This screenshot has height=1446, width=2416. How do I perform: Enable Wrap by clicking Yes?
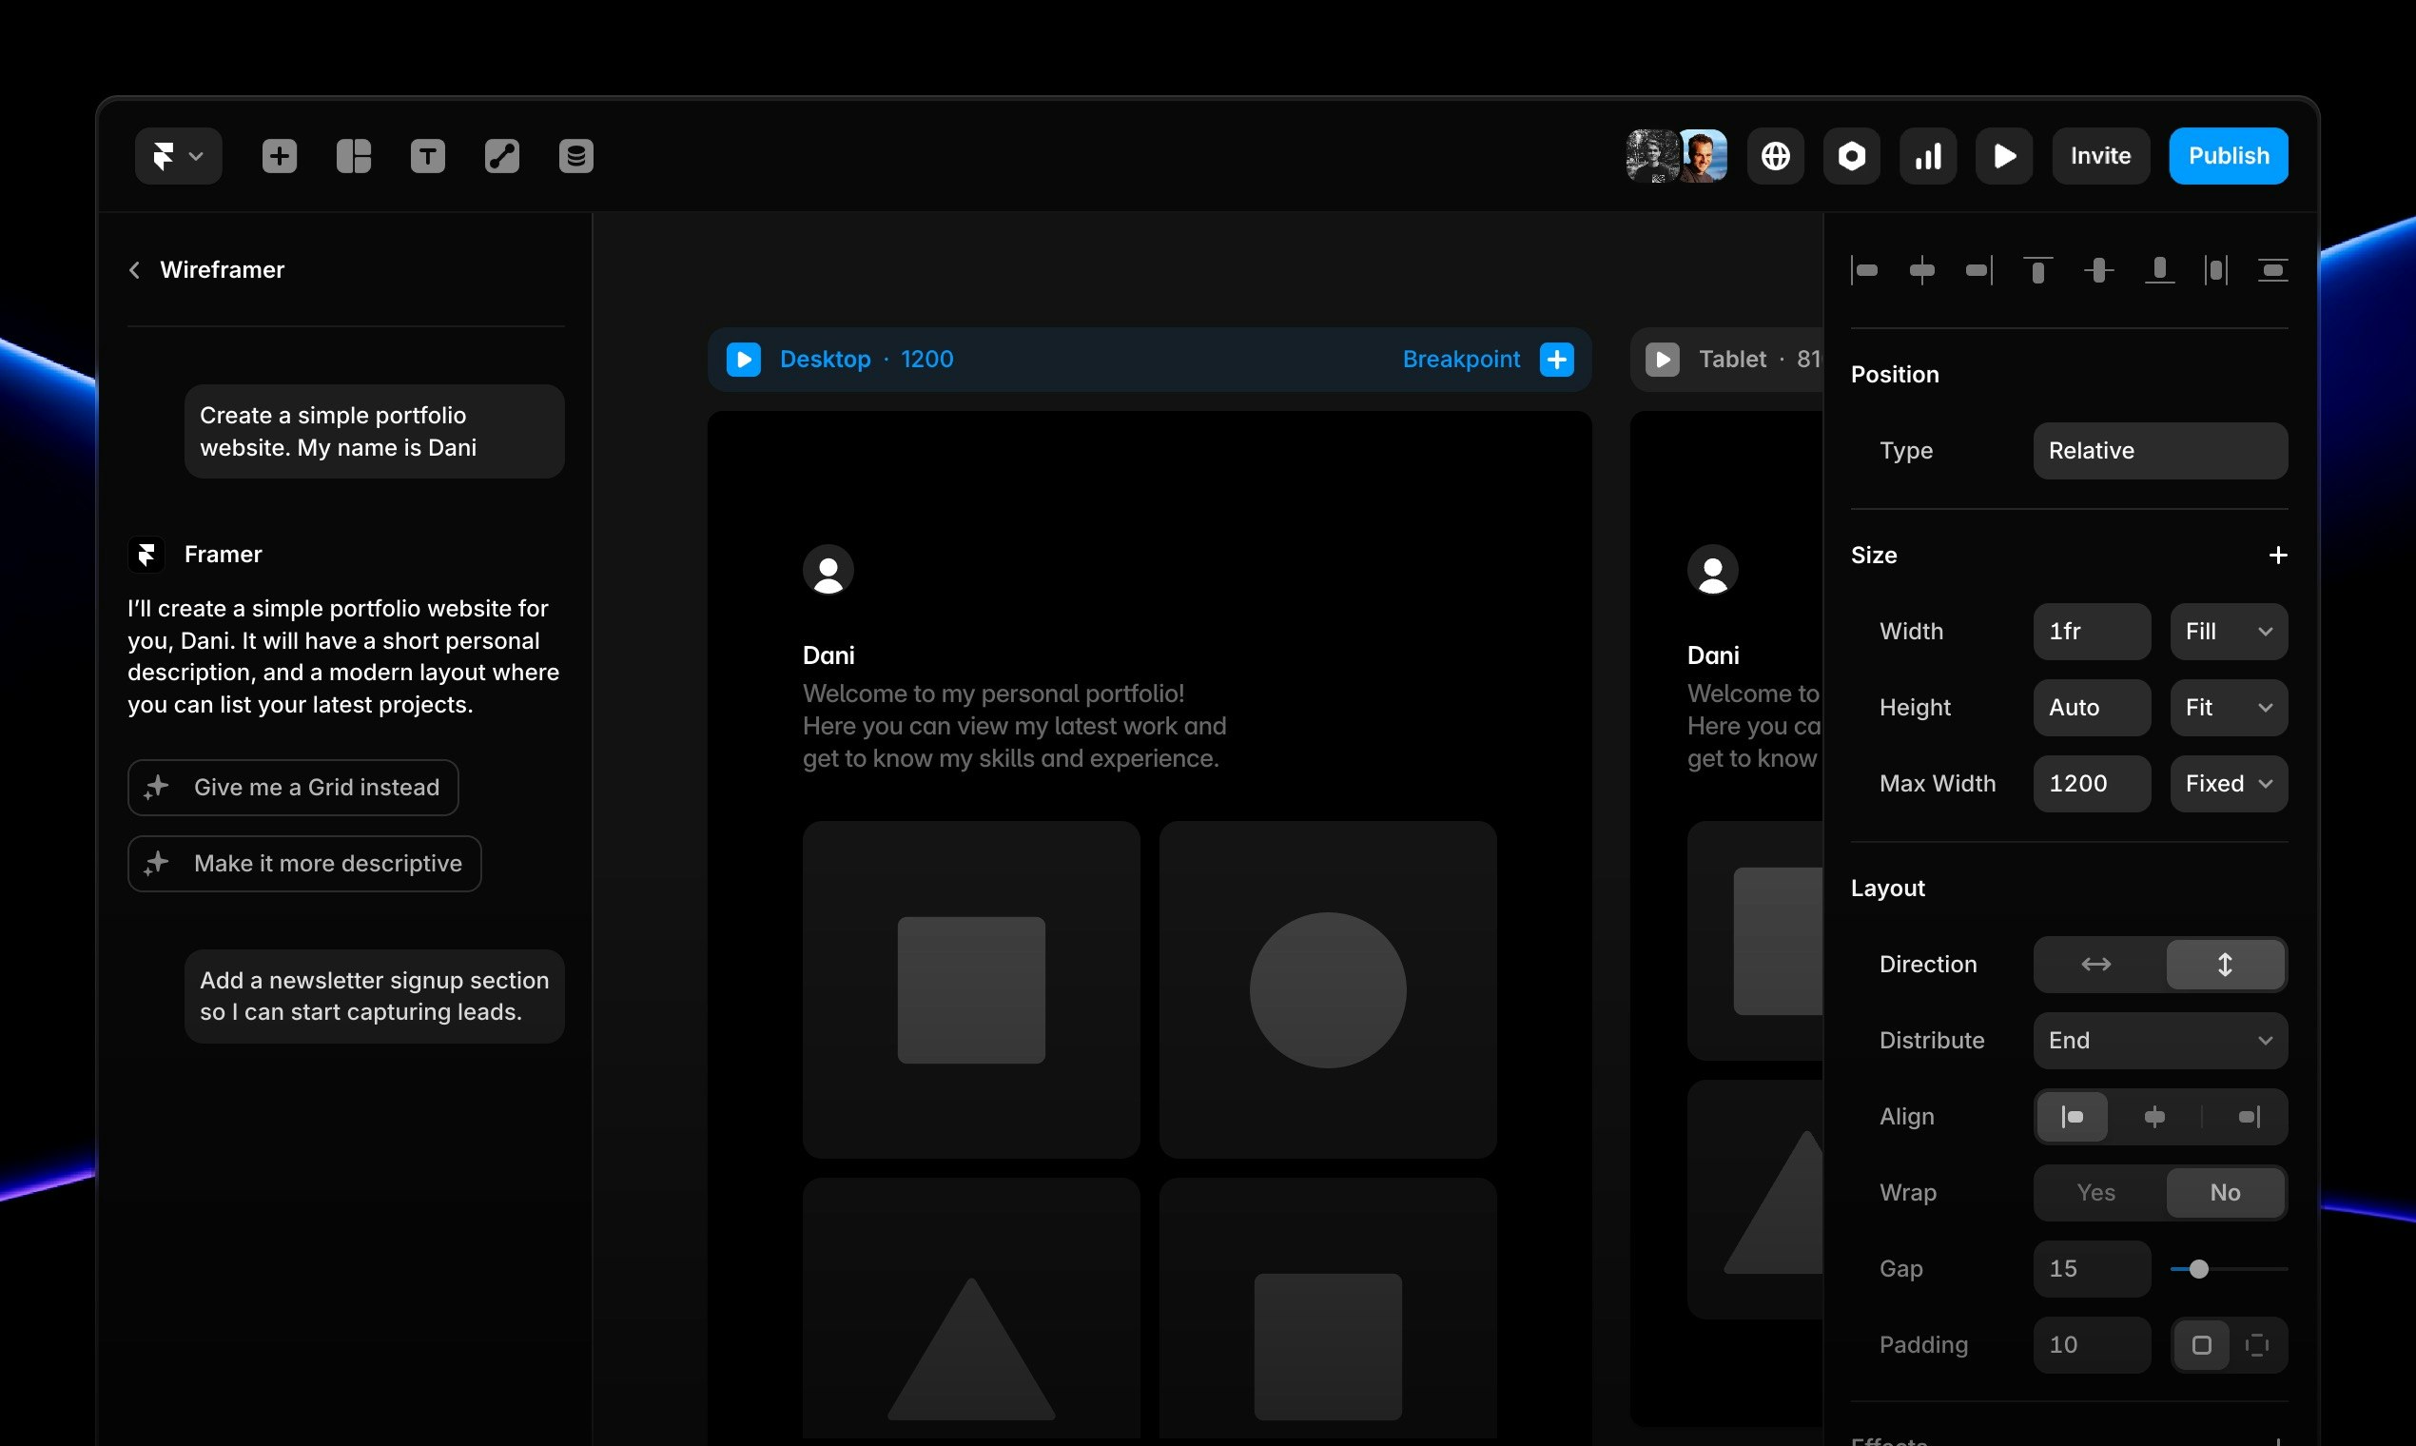pos(2095,1192)
